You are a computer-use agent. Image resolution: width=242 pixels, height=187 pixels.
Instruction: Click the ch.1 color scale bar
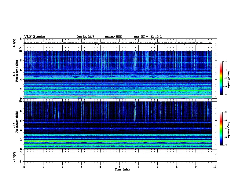[x=221, y=78]
